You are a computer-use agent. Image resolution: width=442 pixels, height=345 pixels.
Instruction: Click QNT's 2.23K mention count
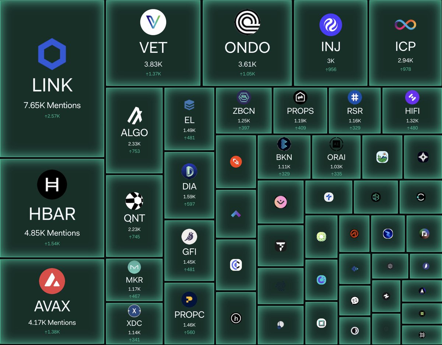click(x=134, y=229)
